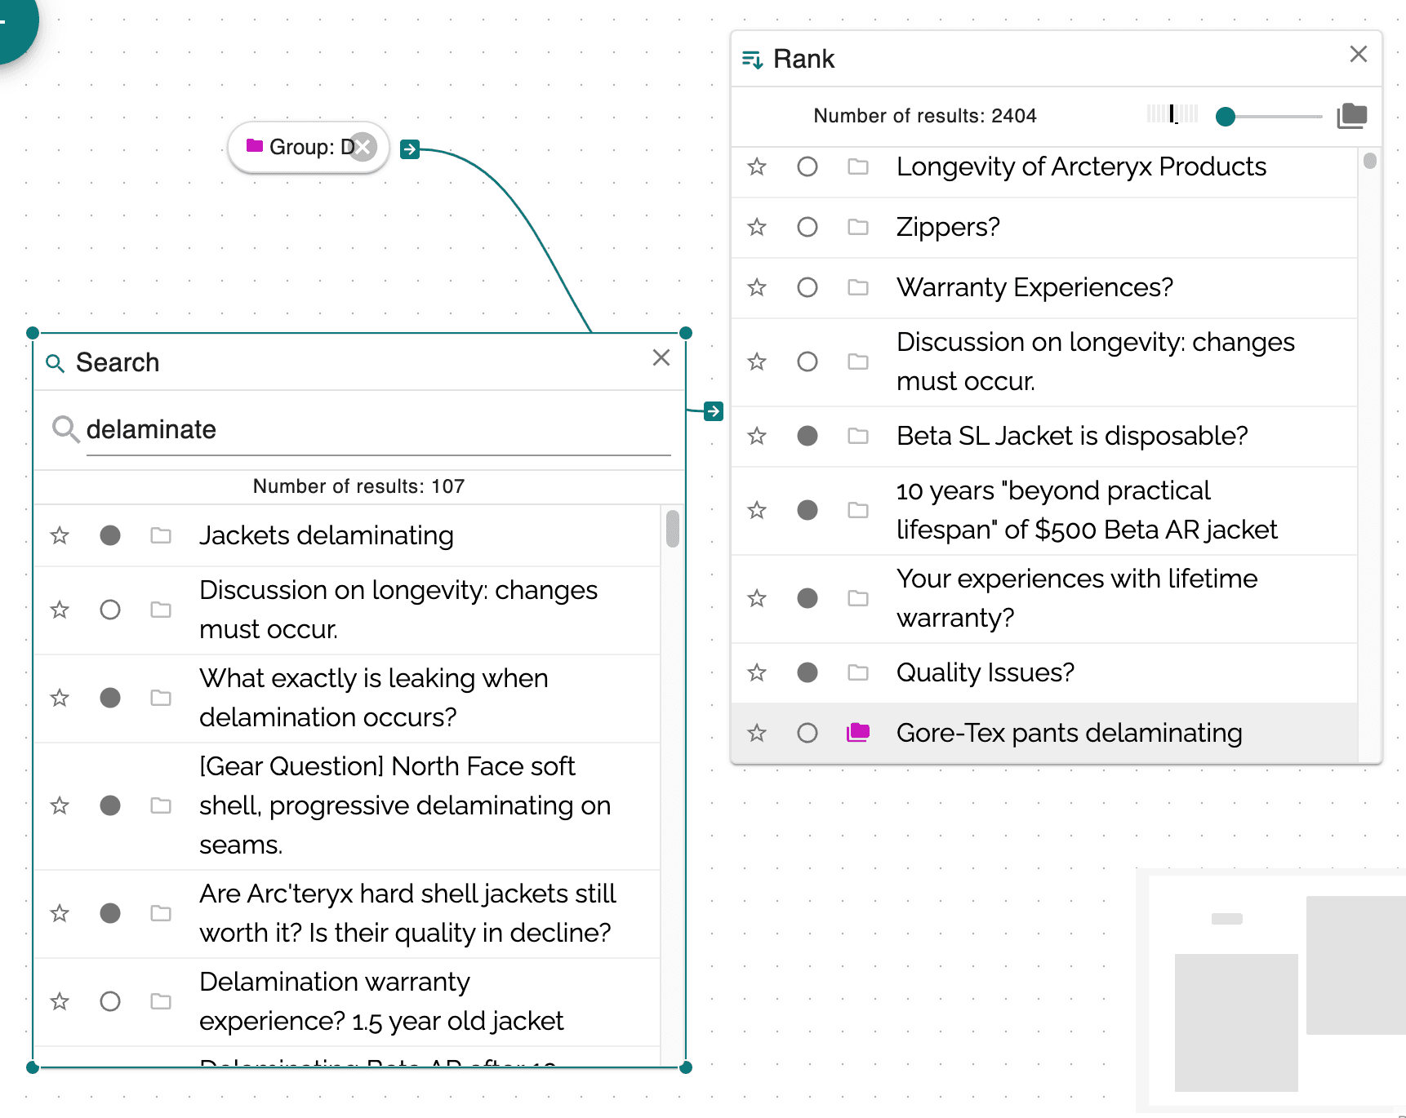Image resolution: width=1406 pixels, height=1118 pixels.
Task: Star 'Longevity of Arcteryx Products' in Rank
Action: coord(757,167)
